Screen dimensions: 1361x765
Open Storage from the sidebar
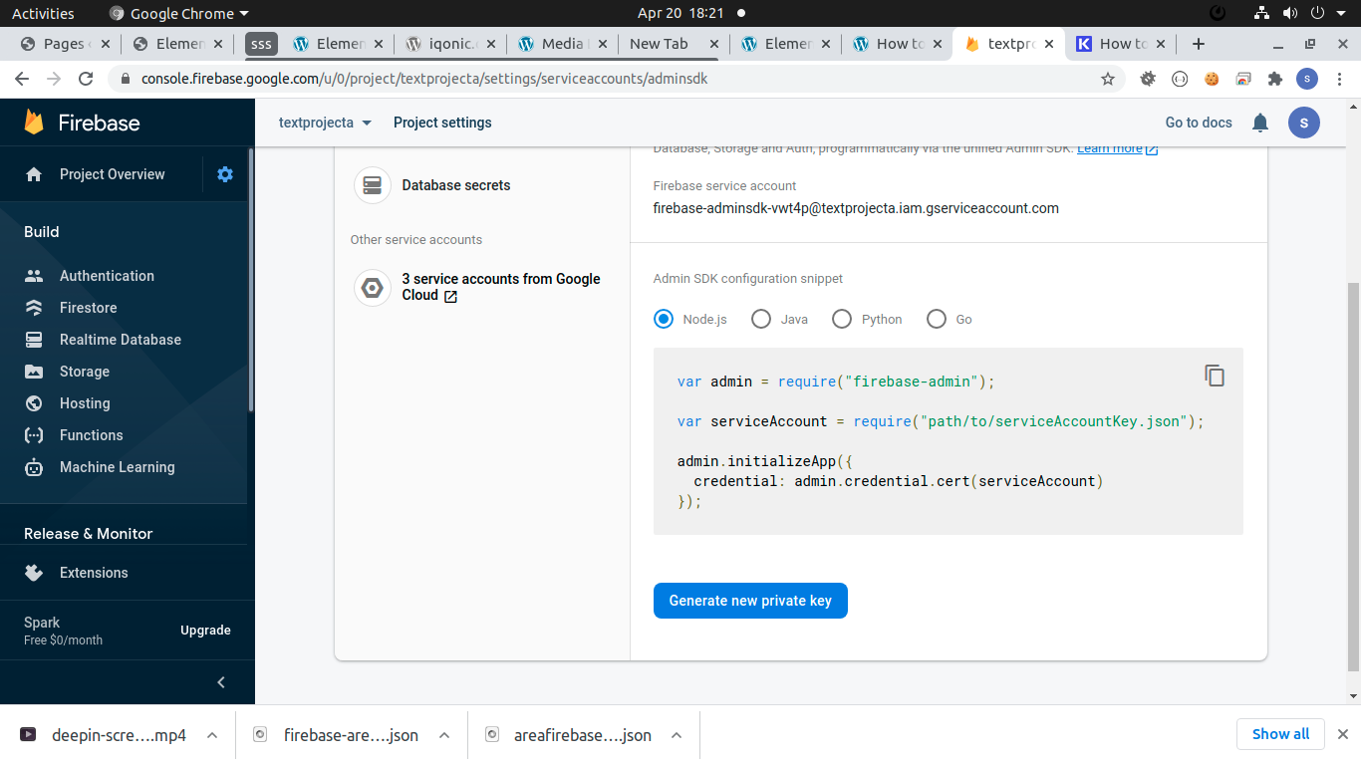(x=84, y=372)
